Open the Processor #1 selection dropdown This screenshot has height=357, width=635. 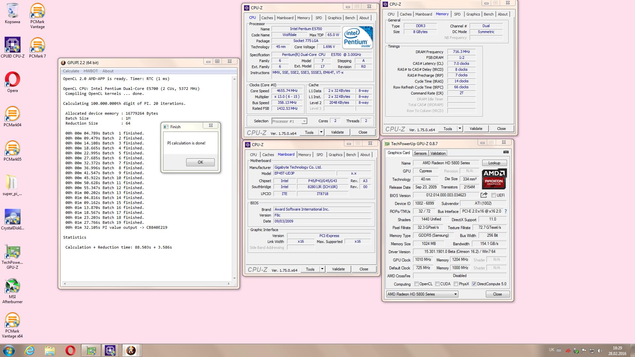[289, 121]
